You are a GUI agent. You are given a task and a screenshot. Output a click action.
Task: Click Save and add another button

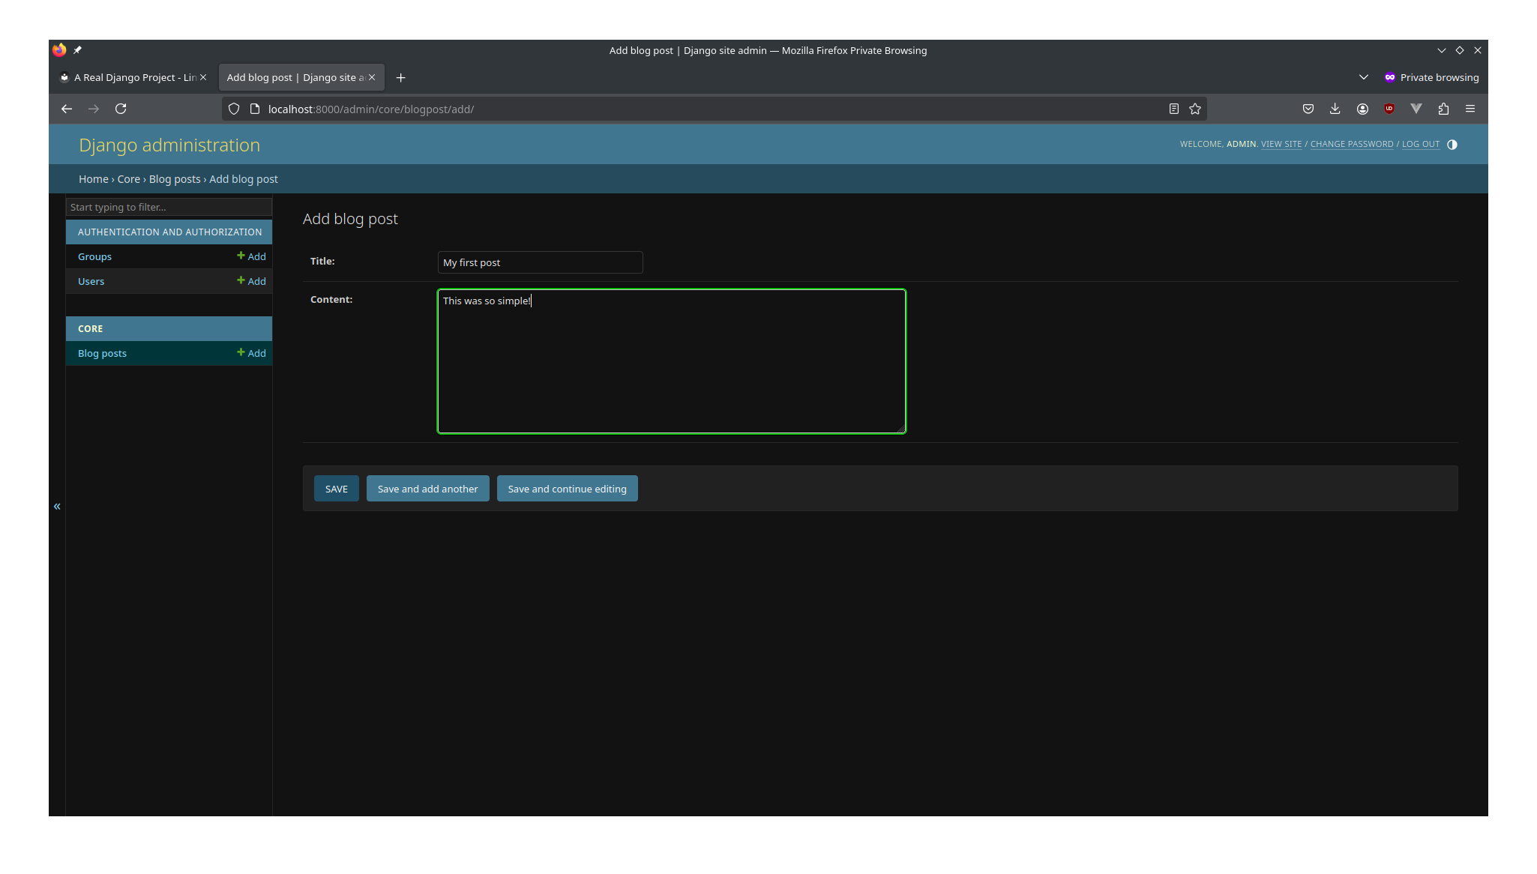click(x=427, y=488)
